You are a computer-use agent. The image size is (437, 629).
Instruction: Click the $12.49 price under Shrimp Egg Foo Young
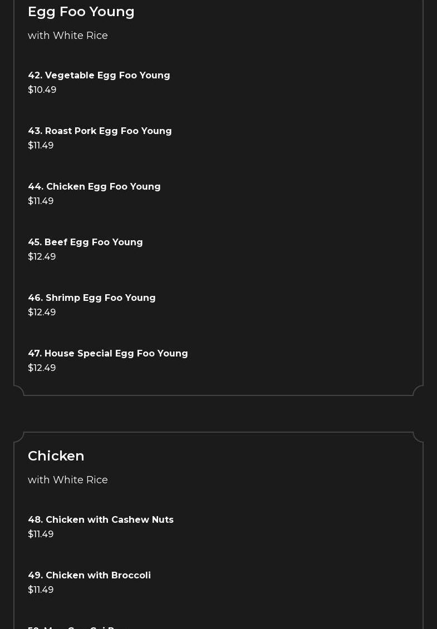click(42, 313)
